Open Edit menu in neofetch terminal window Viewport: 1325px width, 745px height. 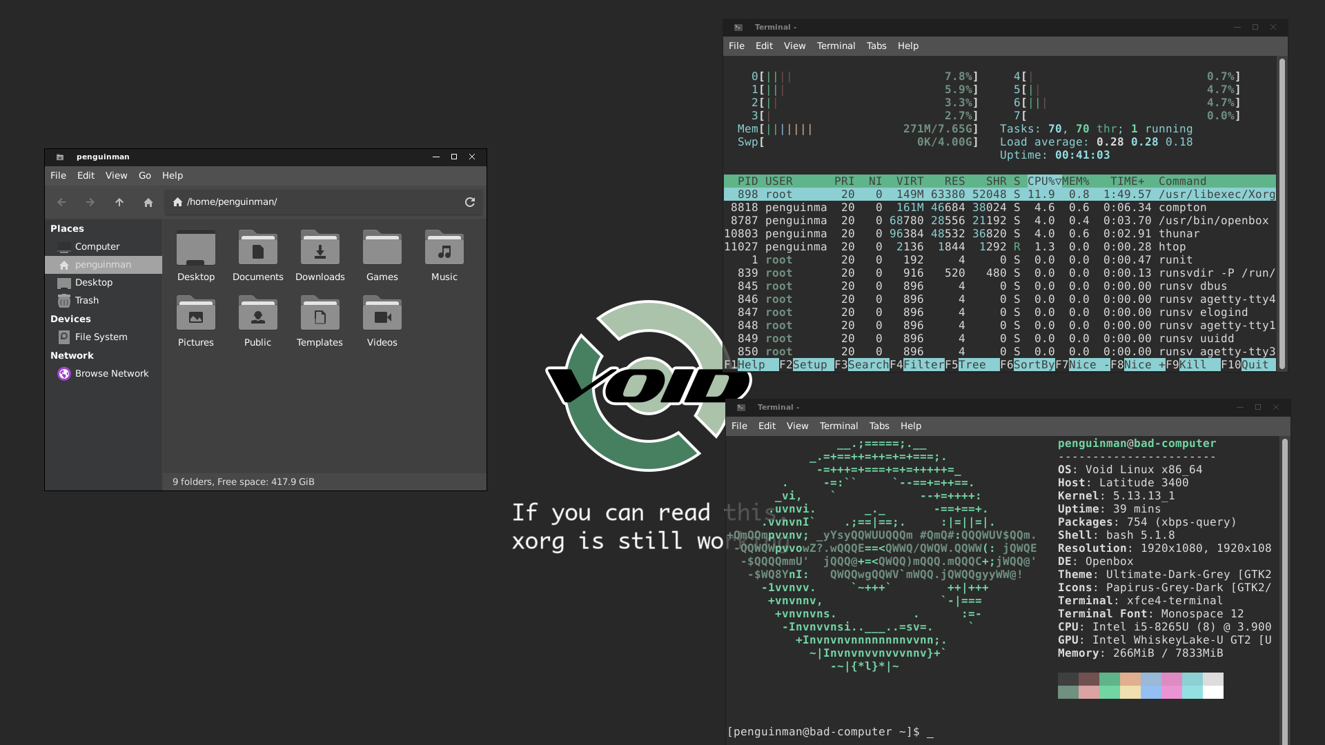[x=767, y=426]
